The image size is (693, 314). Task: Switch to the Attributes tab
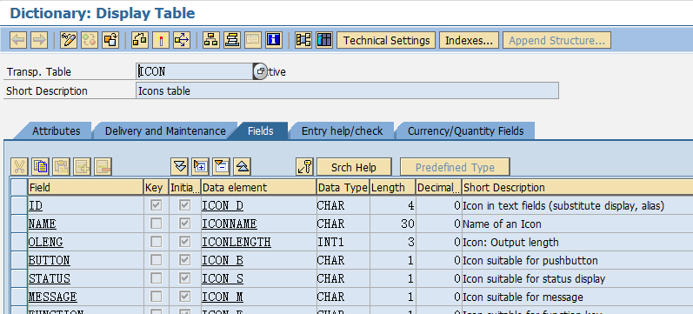click(x=57, y=131)
